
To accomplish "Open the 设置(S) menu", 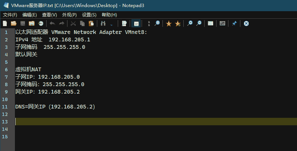I will click(x=89, y=15).
